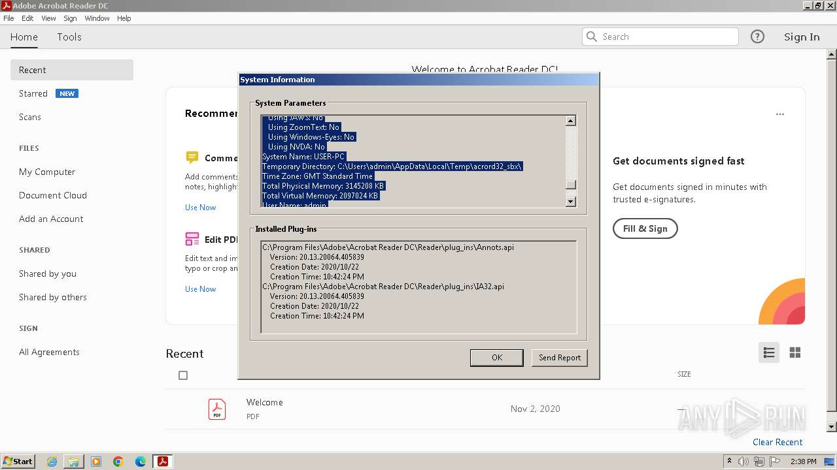Open the File menu
Screen dimensions: 837x470
point(9,18)
